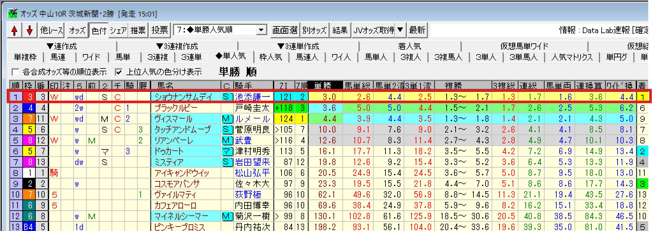Toggle the 色付 coloring button
Viewport: 652px width, 231px height.
tap(99, 31)
